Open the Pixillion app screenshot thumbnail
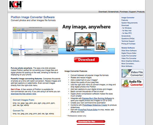This screenshot has height=125, width=153. coord(35,41)
